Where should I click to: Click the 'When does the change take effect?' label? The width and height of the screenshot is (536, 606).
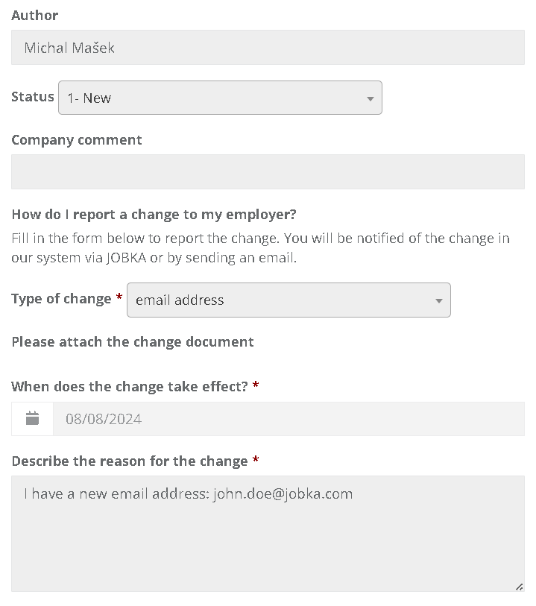130,386
